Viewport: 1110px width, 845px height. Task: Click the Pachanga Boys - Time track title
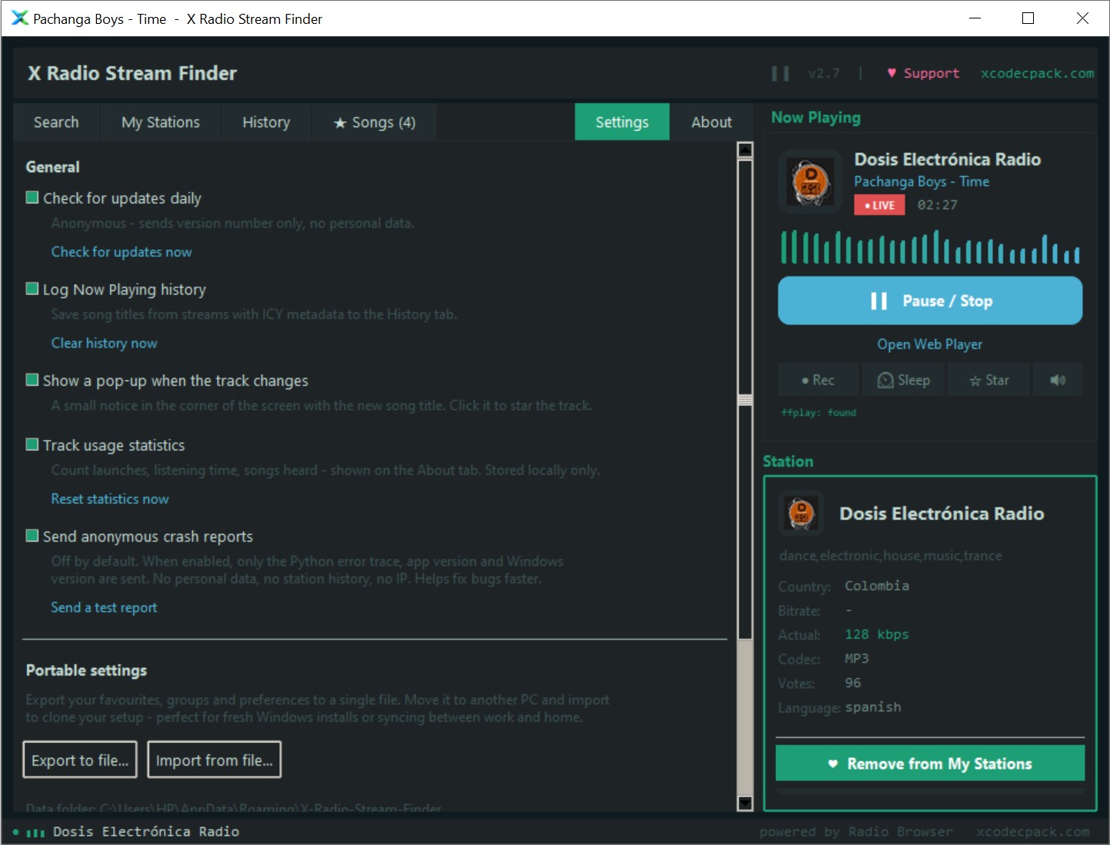[x=922, y=182]
